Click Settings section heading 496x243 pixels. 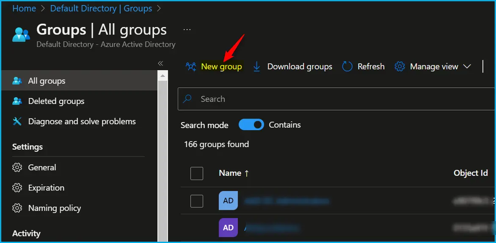(28, 147)
